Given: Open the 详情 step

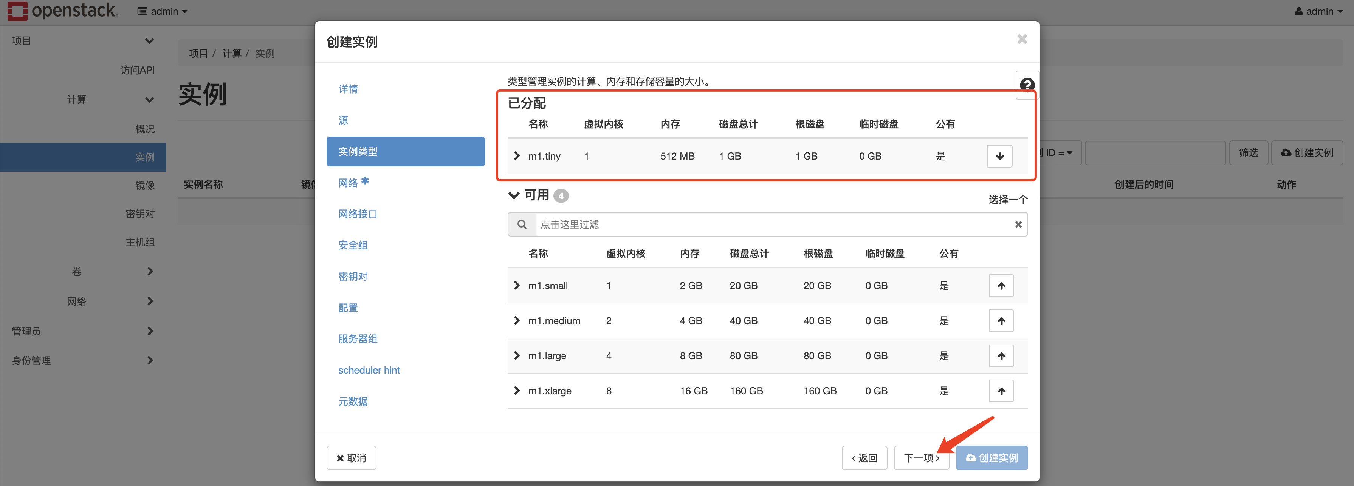Looking at the screenshot, I should point(348,89).
